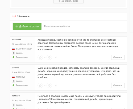Click Russian flag next to Санкт-Петербург
This screenshot has height=109, width=133.
coord(13,49)
